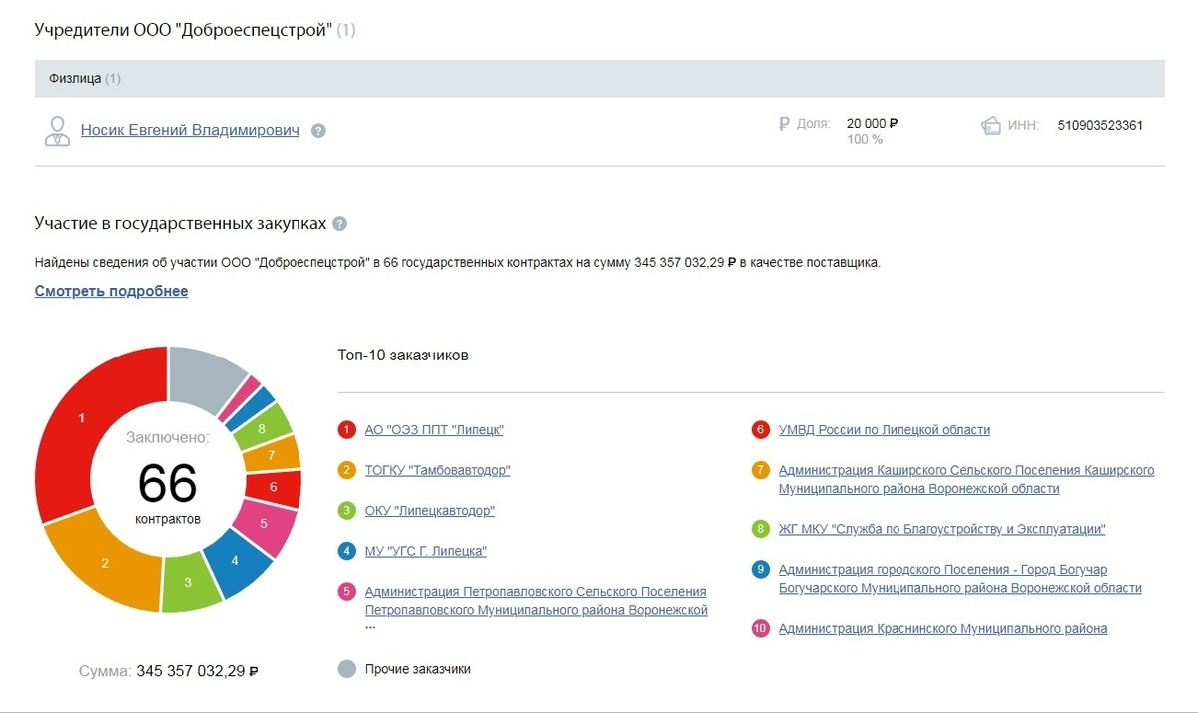Open Администрация городского Поселения Город Богучар link
Image resolution: width=1198 pixels, height=713 pixels.
point(959,579)
